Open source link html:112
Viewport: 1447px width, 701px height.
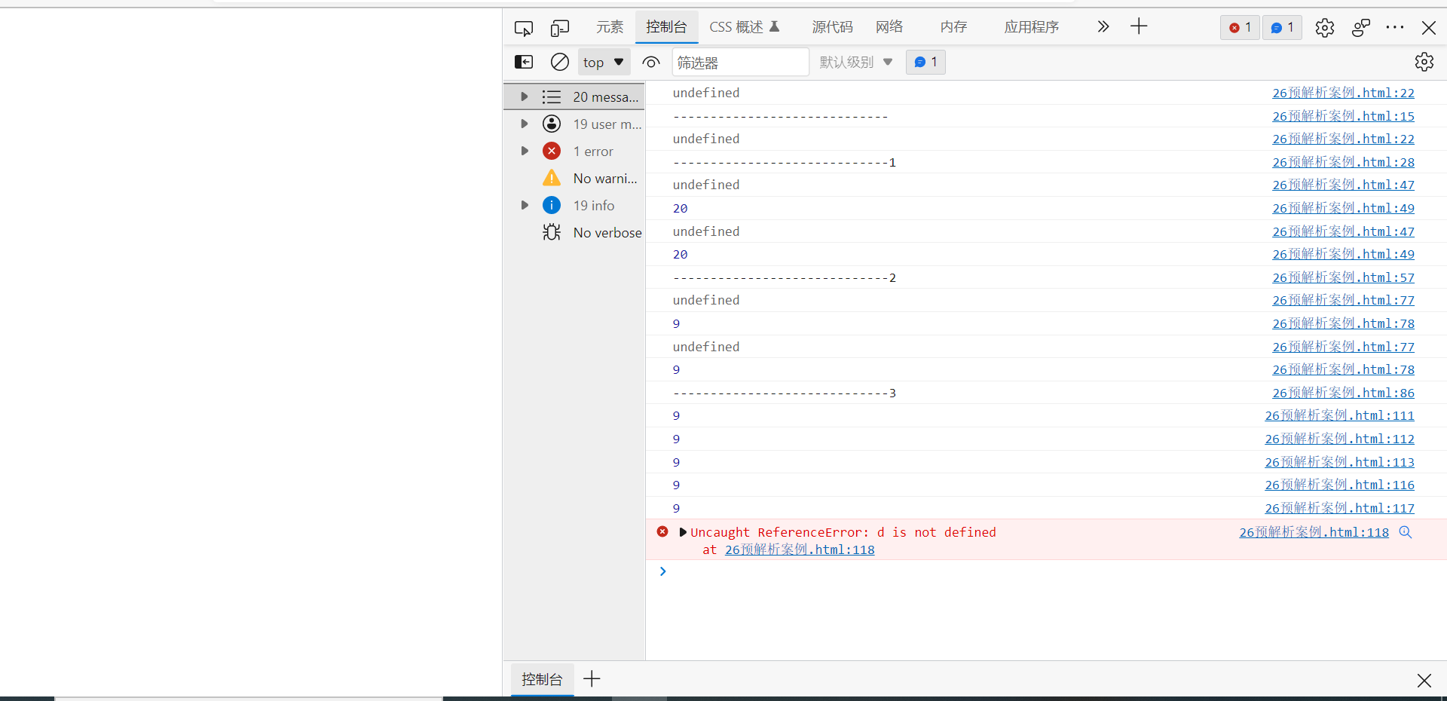click(x=1339, y=439)
